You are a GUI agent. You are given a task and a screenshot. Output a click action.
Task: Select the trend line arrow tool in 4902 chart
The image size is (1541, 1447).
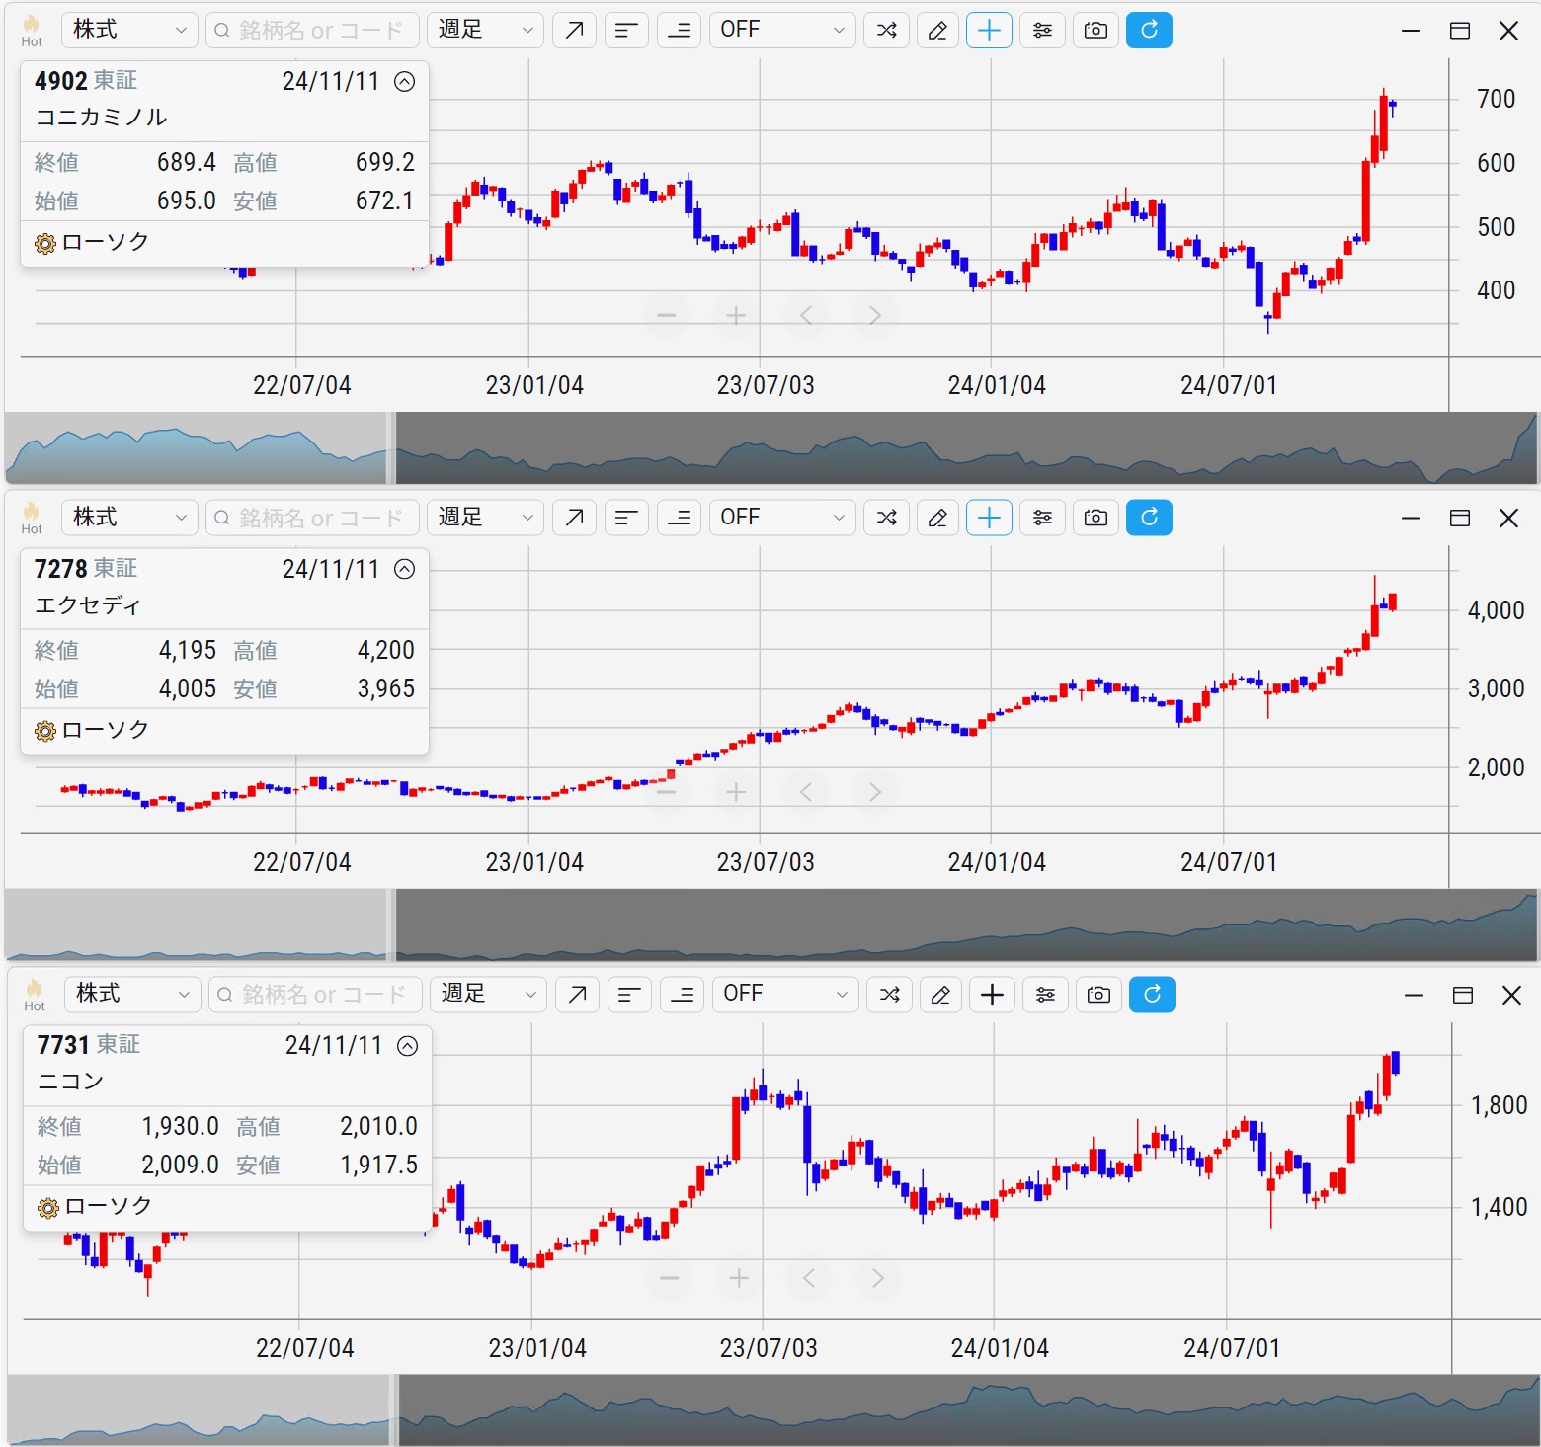tap(574, 30)
